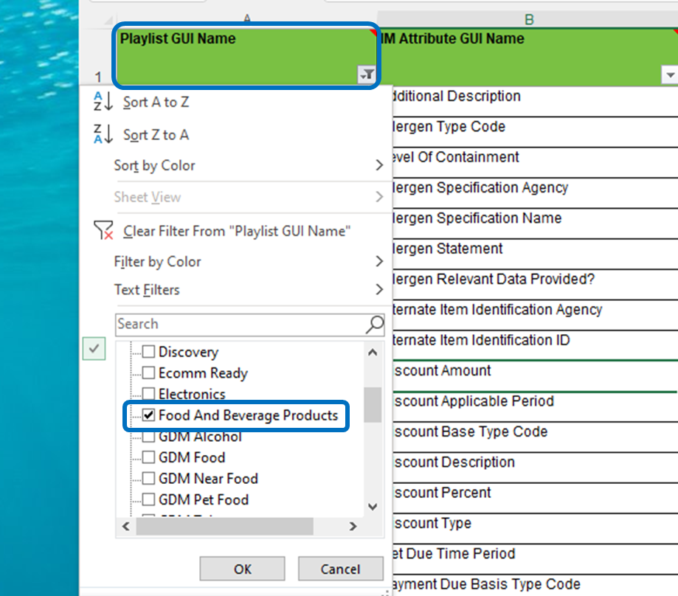Viewport: 678px width, 596px height.
Task: Expand the Text Filters submenu
Action: tap(378, 290)
